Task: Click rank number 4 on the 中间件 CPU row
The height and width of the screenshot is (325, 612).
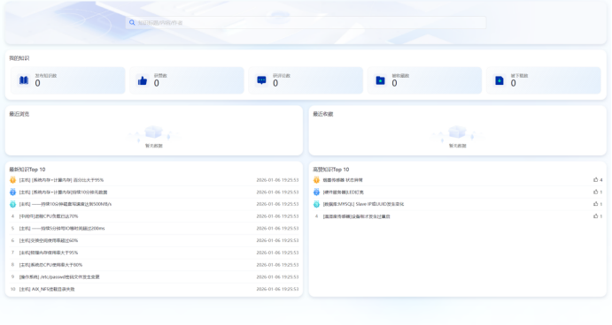Action: tap(13, 216)
